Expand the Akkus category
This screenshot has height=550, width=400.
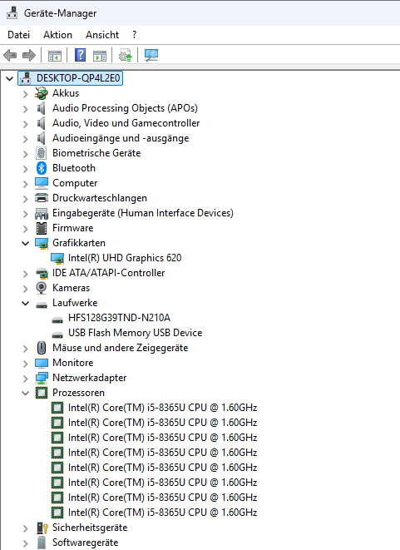pos(25,94)
